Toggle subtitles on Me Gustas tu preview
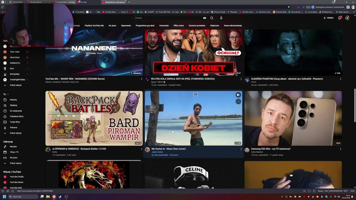 (238, 102)
